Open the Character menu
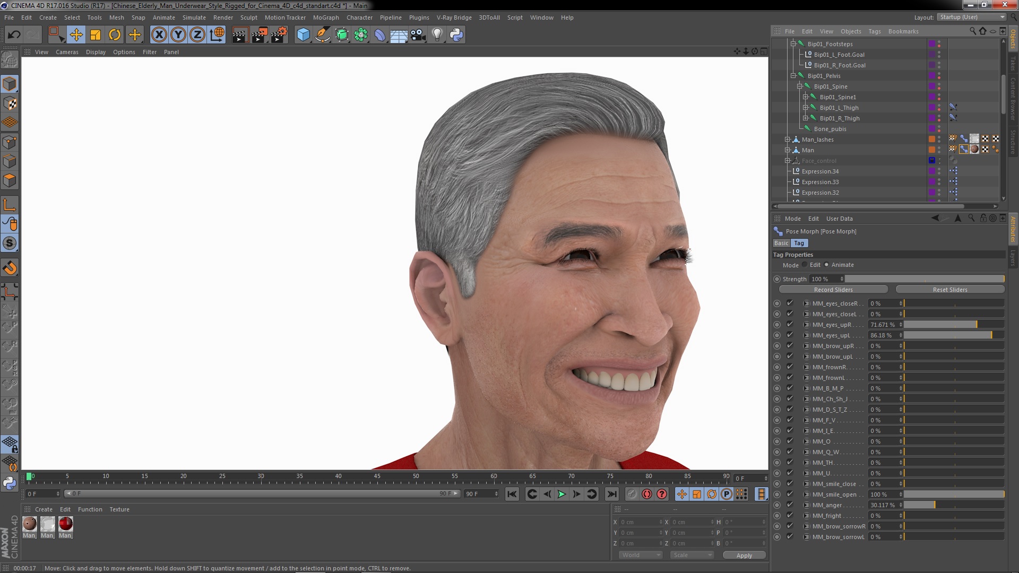 pyautogui.click(x=359, y=18)
